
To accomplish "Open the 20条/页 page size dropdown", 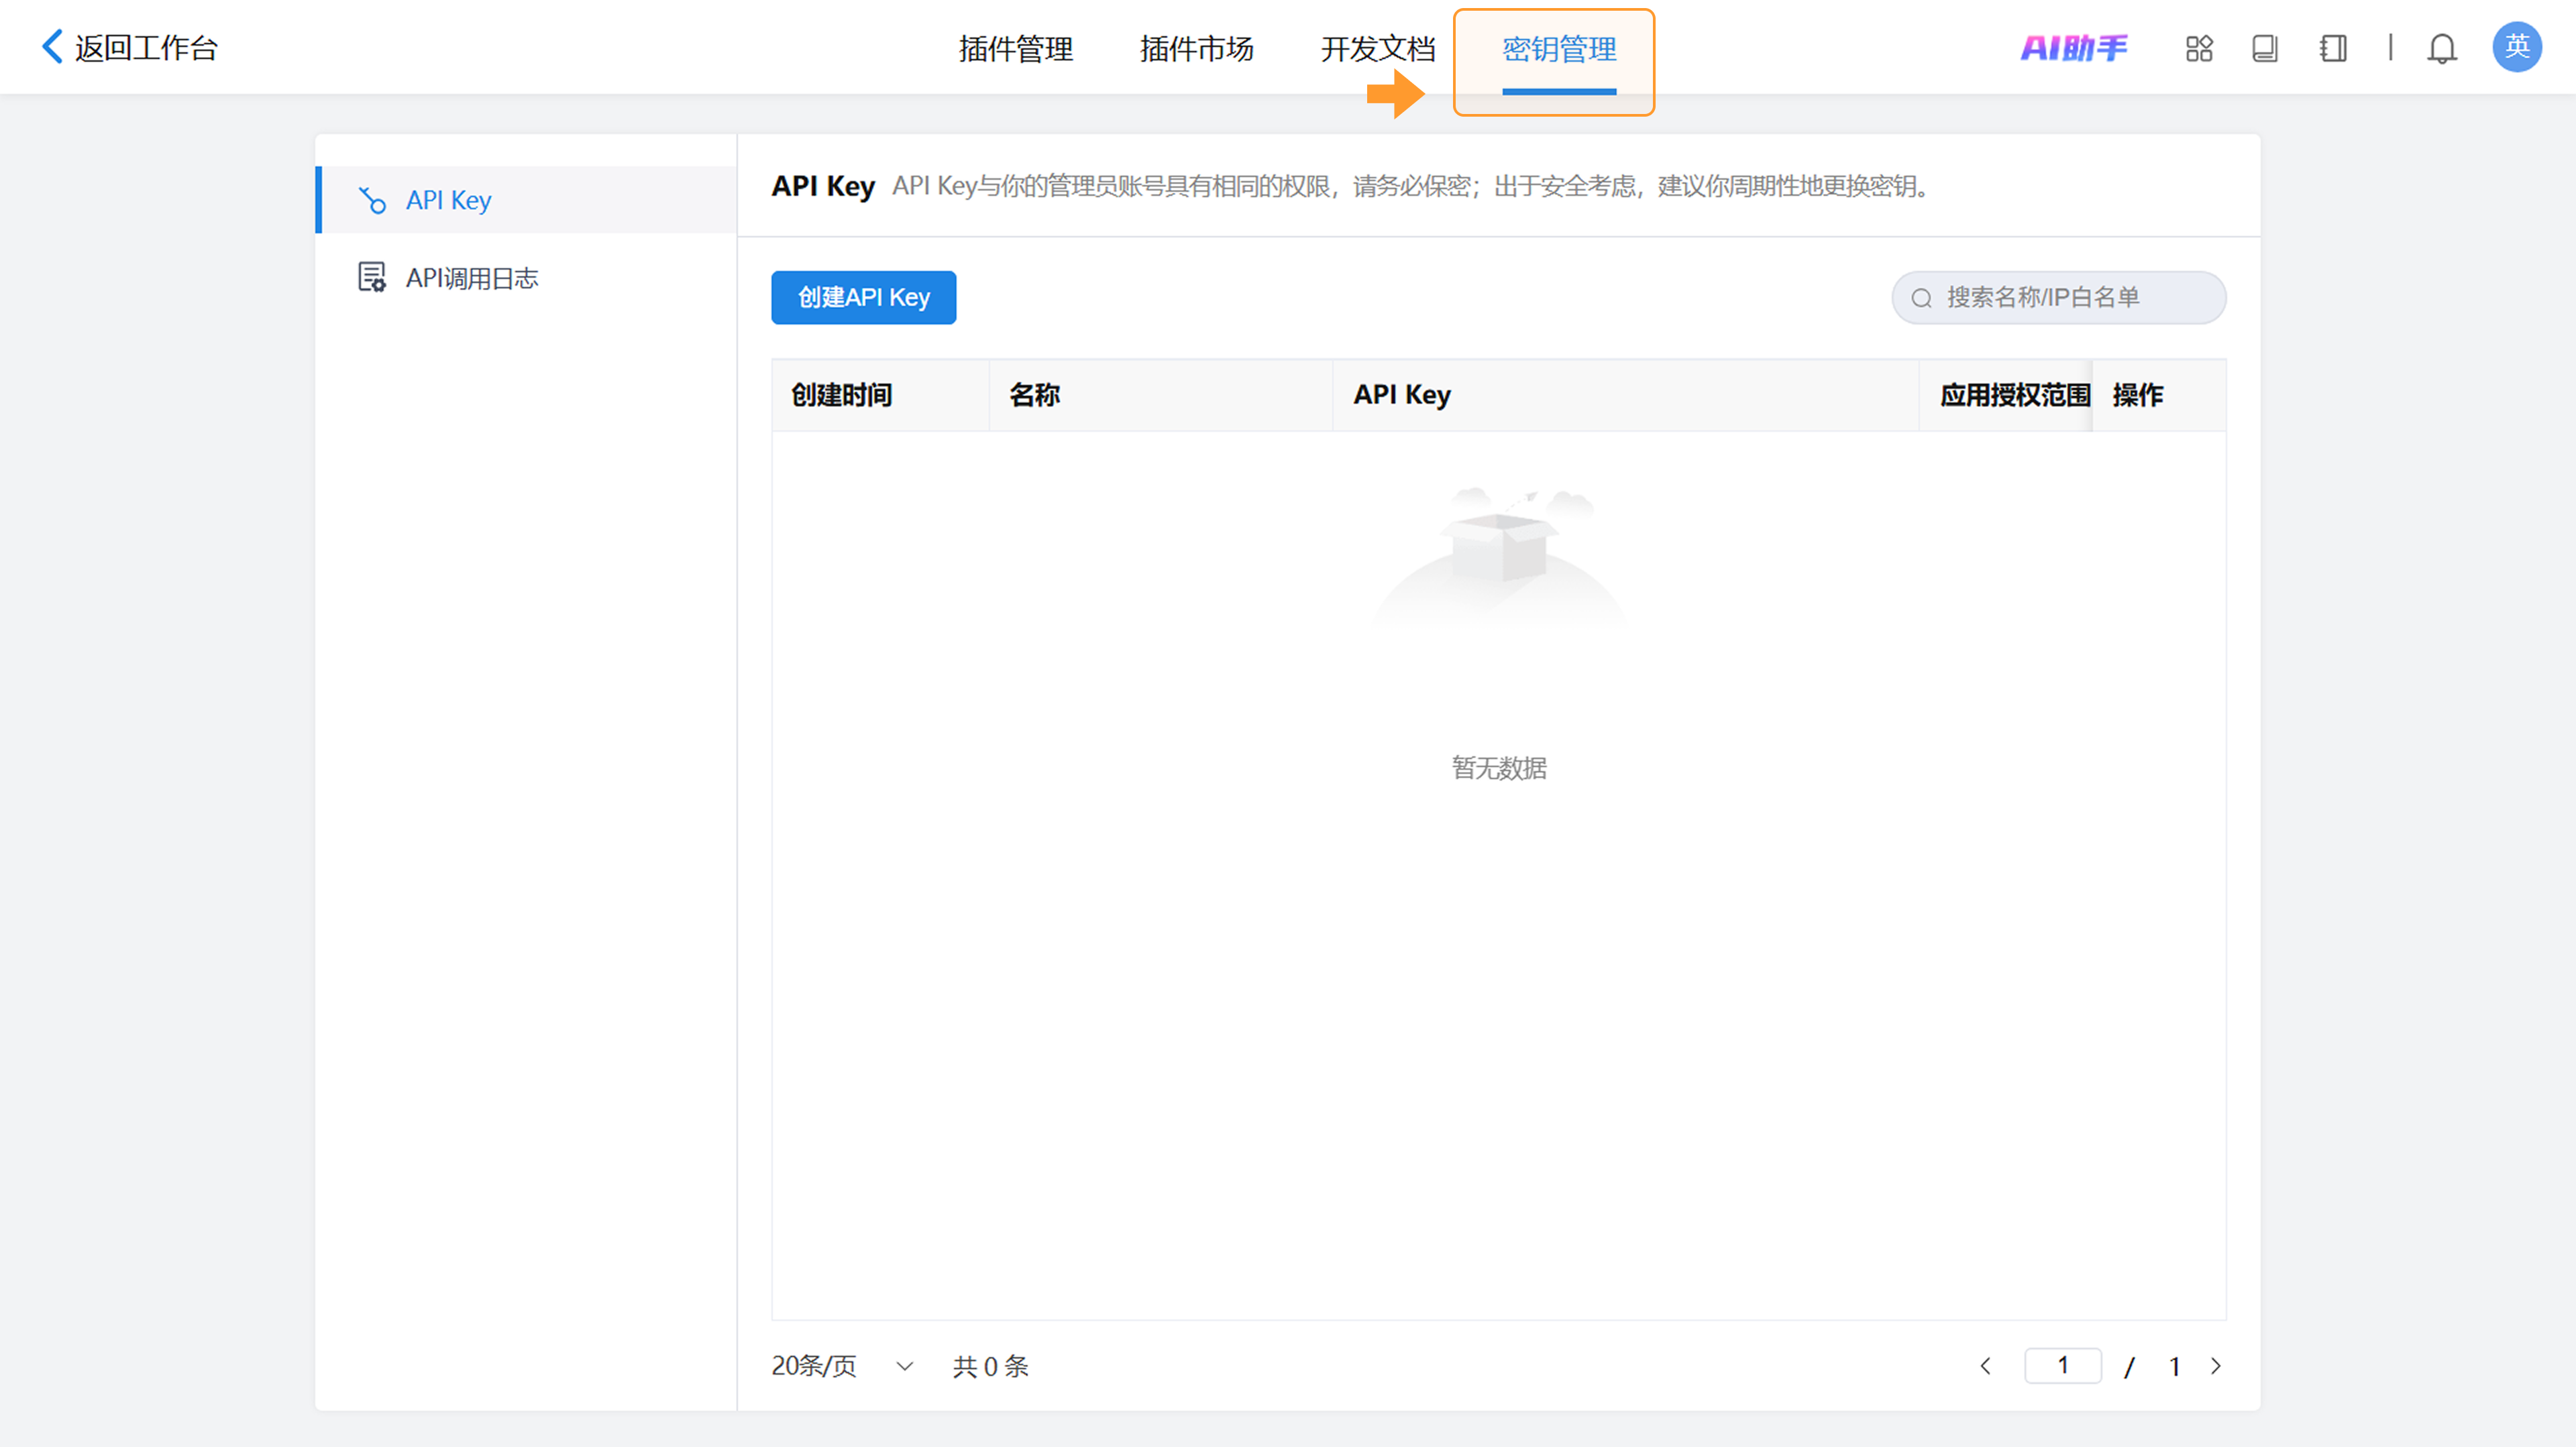I will [842, 1366].
